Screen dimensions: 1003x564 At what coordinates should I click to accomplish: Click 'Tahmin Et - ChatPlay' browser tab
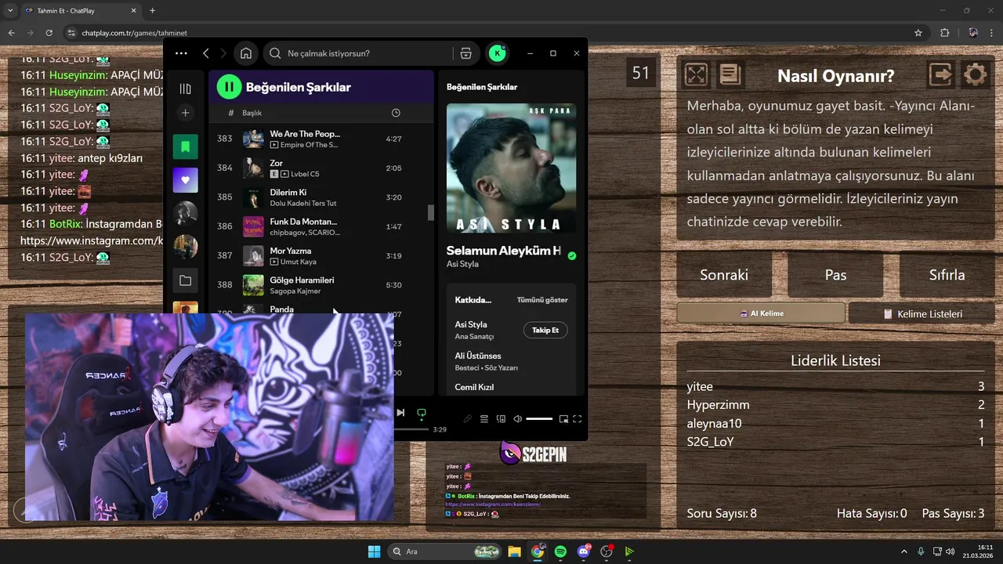[x=80, y=11]
